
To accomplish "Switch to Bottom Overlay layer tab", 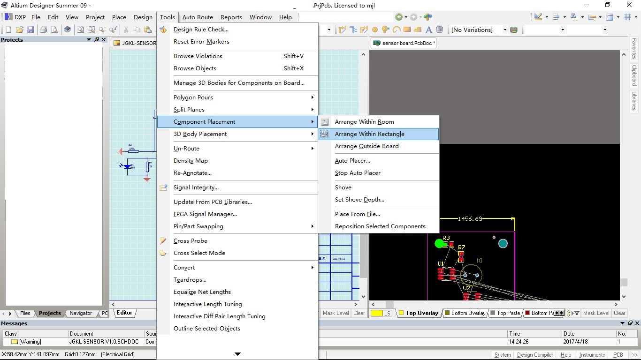I will pyautogui.click(x=465, y=313).
